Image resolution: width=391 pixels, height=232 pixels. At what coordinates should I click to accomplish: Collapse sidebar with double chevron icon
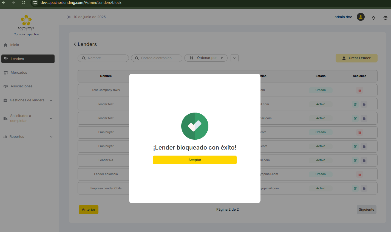pos(69,17)
